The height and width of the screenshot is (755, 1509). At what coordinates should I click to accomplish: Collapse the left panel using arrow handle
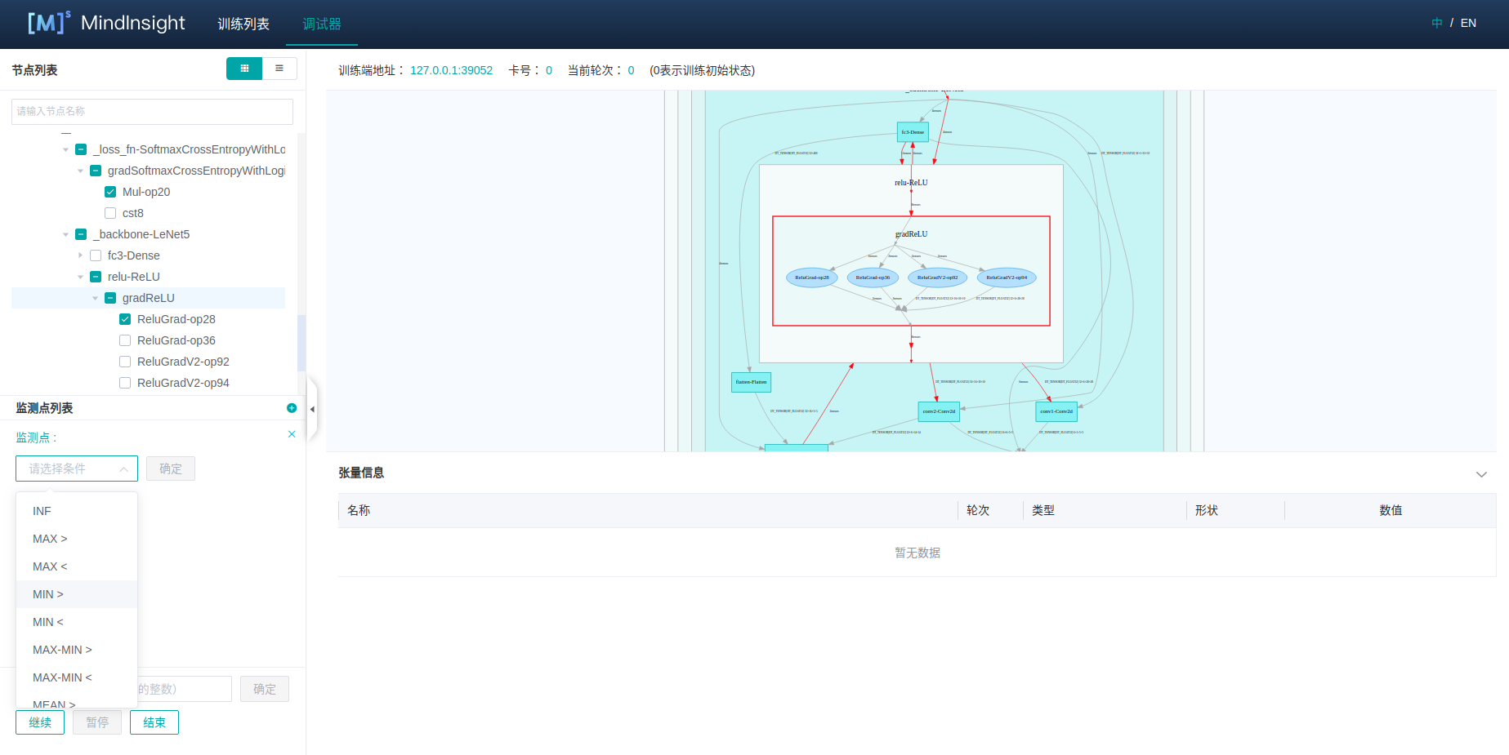pos(312,409)
